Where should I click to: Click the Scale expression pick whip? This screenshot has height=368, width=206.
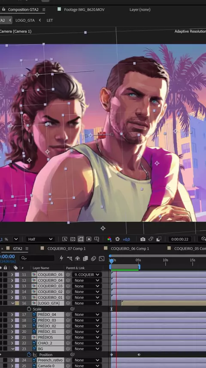click(x=73, y=309)
